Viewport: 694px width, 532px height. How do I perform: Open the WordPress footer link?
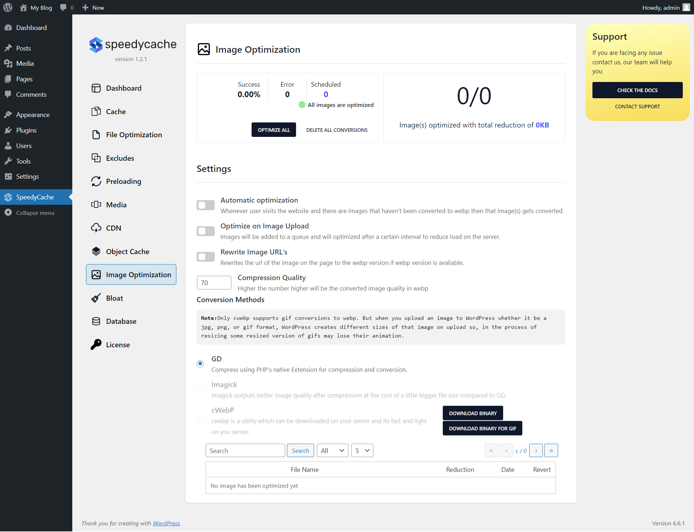(166, 523)
